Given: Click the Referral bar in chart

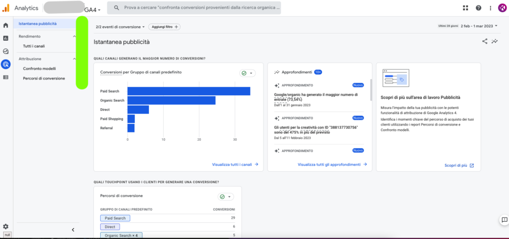Looking at the screenshot, I should coord(131,128).
